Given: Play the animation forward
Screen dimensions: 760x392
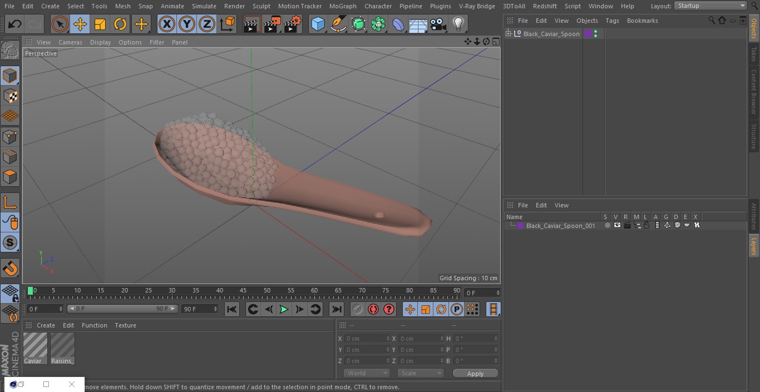Looking at the screenshot, I should 284,309.
